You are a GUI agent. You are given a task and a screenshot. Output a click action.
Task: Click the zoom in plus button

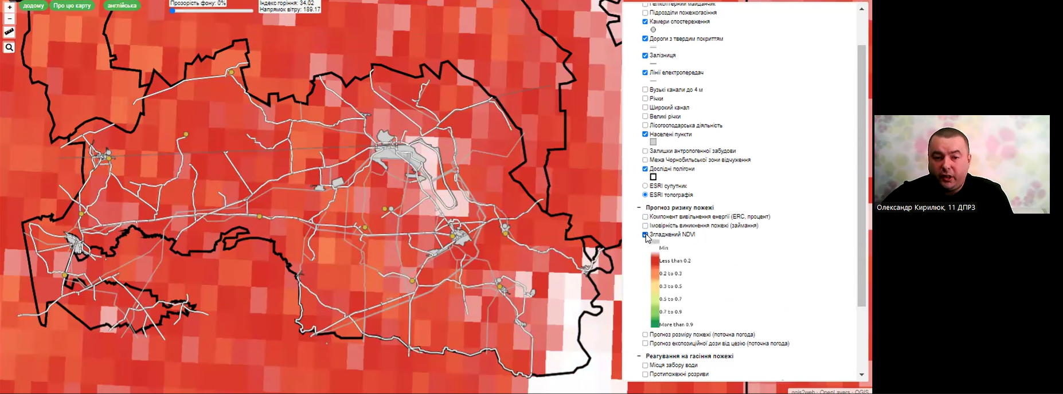(9, 7)
